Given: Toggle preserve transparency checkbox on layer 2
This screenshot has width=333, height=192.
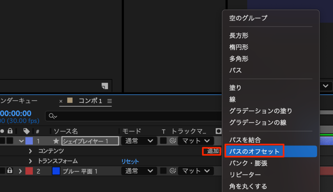Looking at the screenshot, I should pyautogui.click(x=163, y=171).
